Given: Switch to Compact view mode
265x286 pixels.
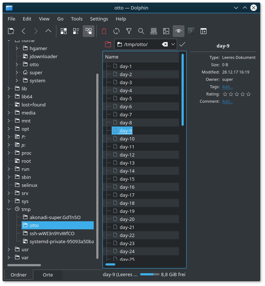Looking at the screenshot, I should 76,31.
